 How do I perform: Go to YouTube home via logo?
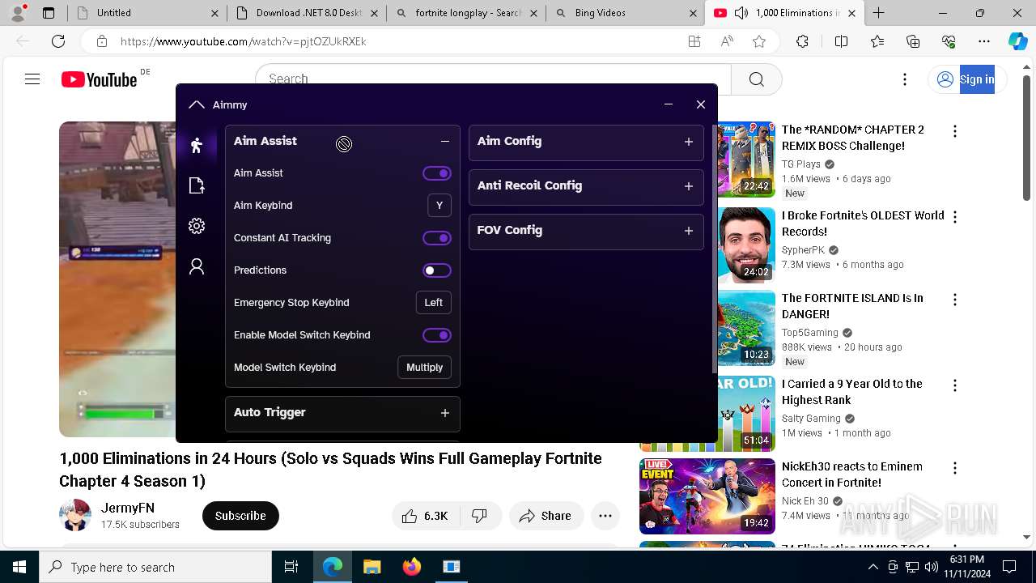(x=99, y=79)
